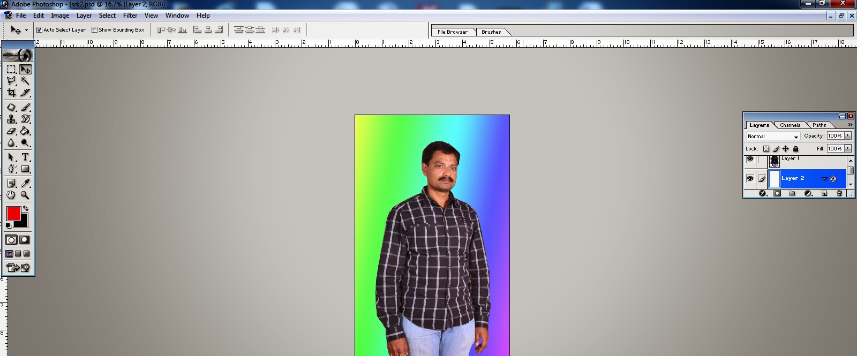Select the Polygonal Lasso tool
This screenshot has width=857, height=356.
(x=11, y=81)
